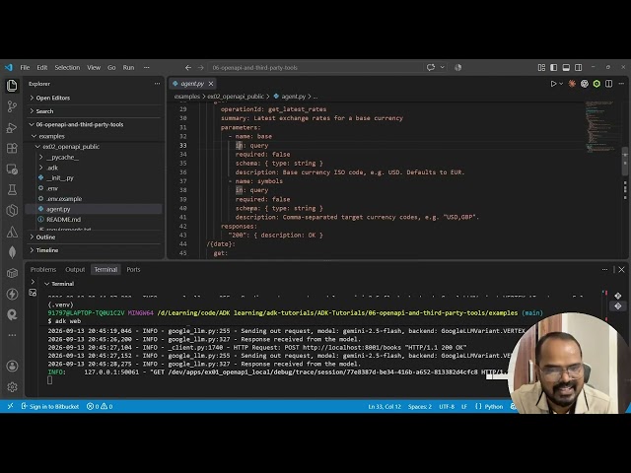The width and height of the screenshot is (631, 473).
Task: Show errors and warnings count
Action: 100,406
